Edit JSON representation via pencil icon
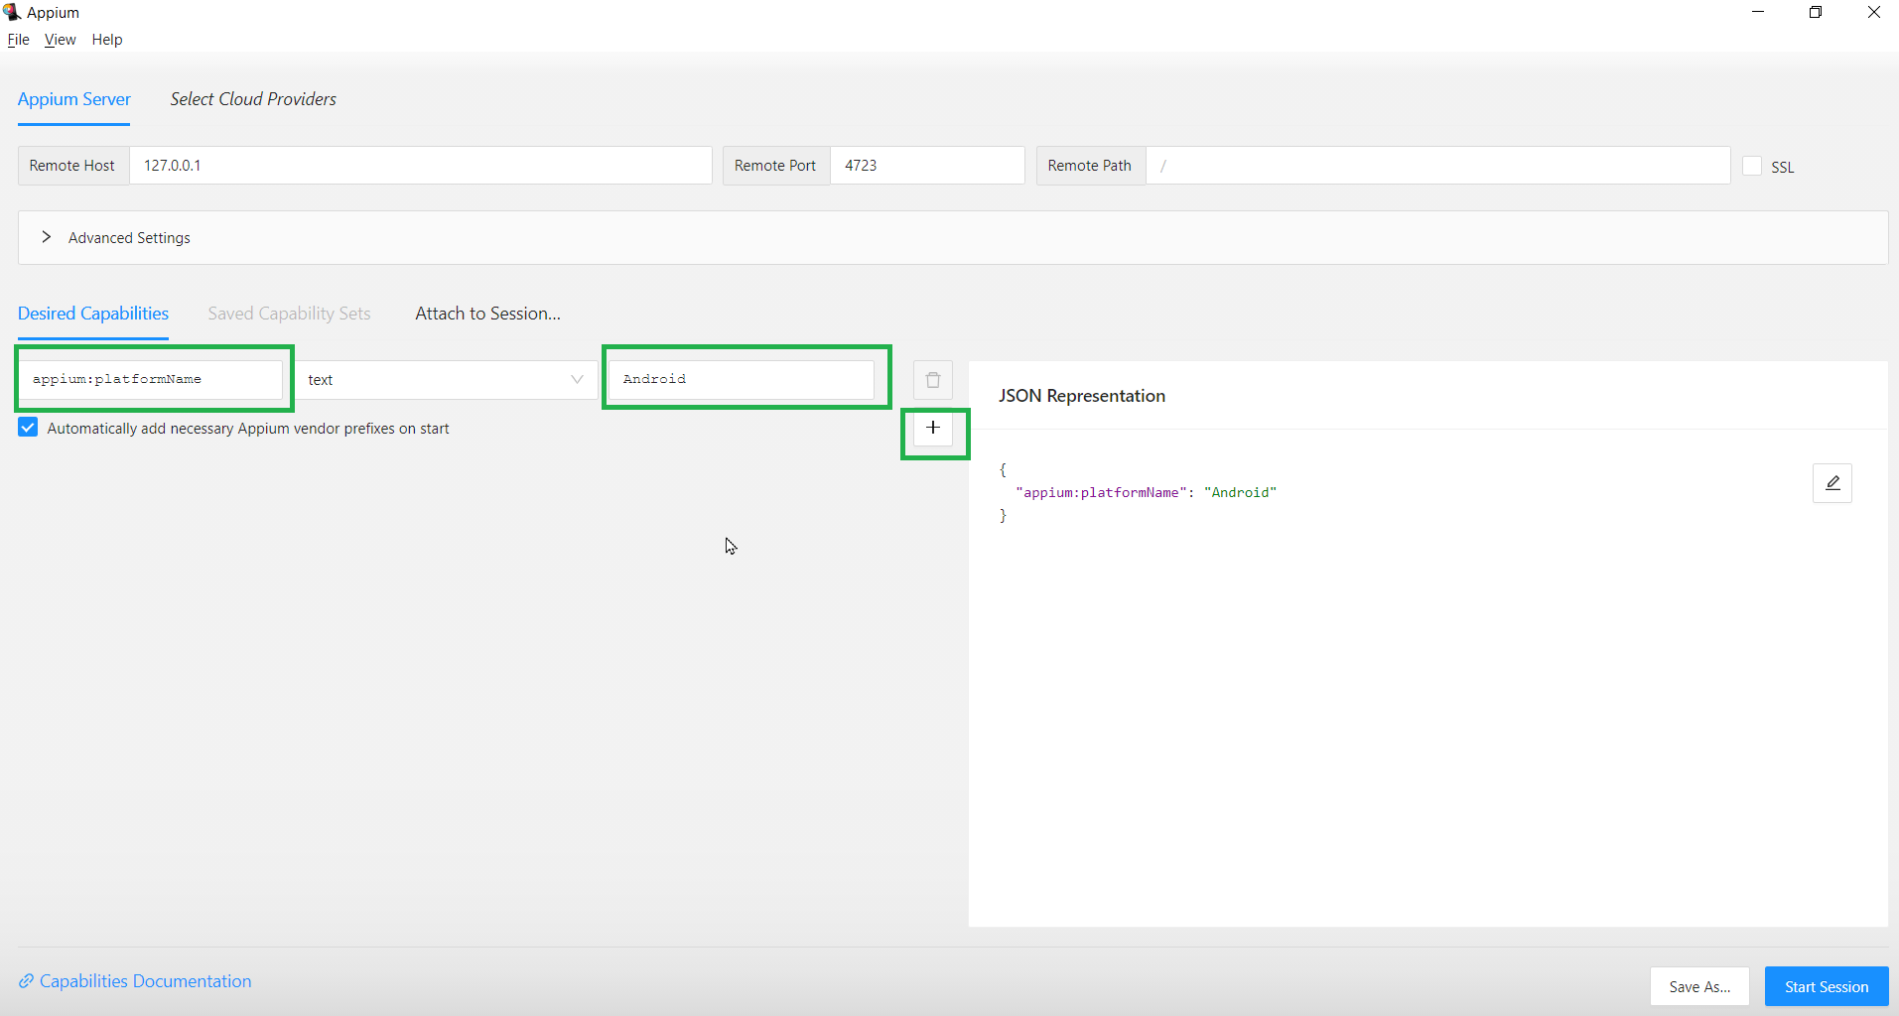This screenshot has width=1899, height=1016. (1831, 482)
